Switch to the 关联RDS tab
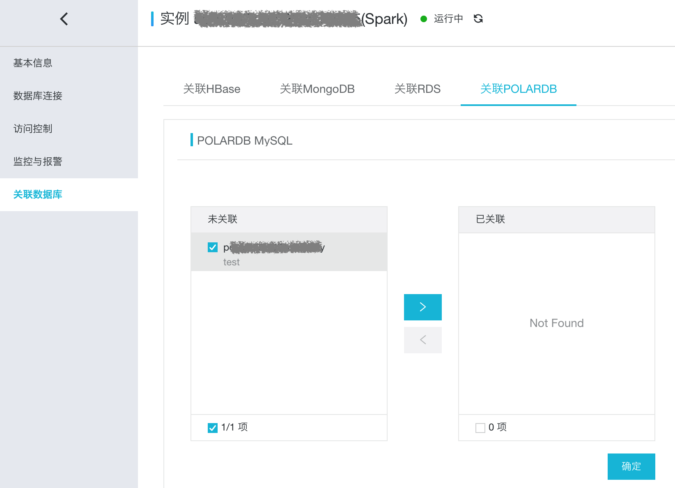 (x=418, y=89)
